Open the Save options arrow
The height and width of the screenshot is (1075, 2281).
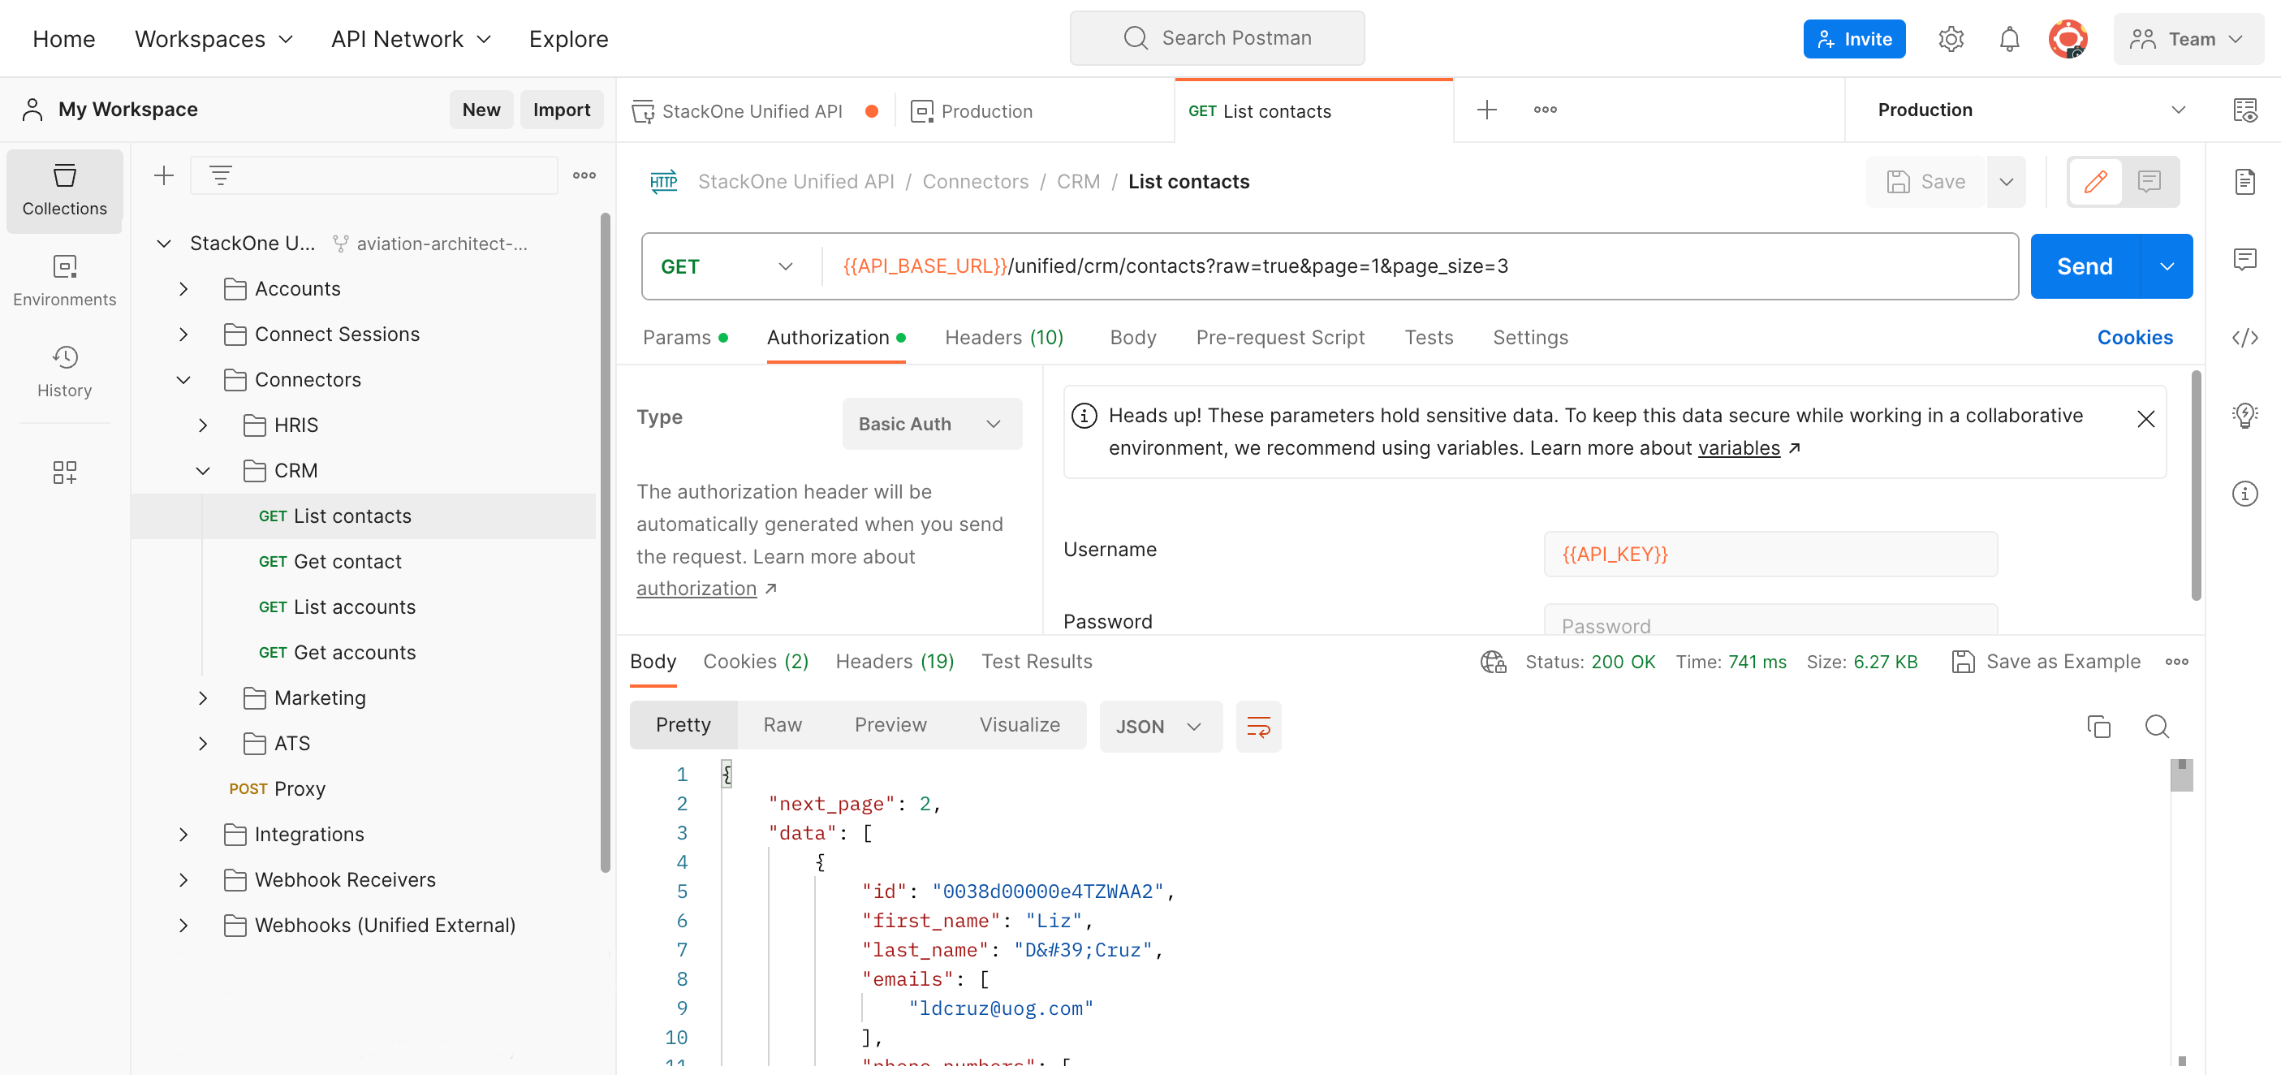[2006, 182]
